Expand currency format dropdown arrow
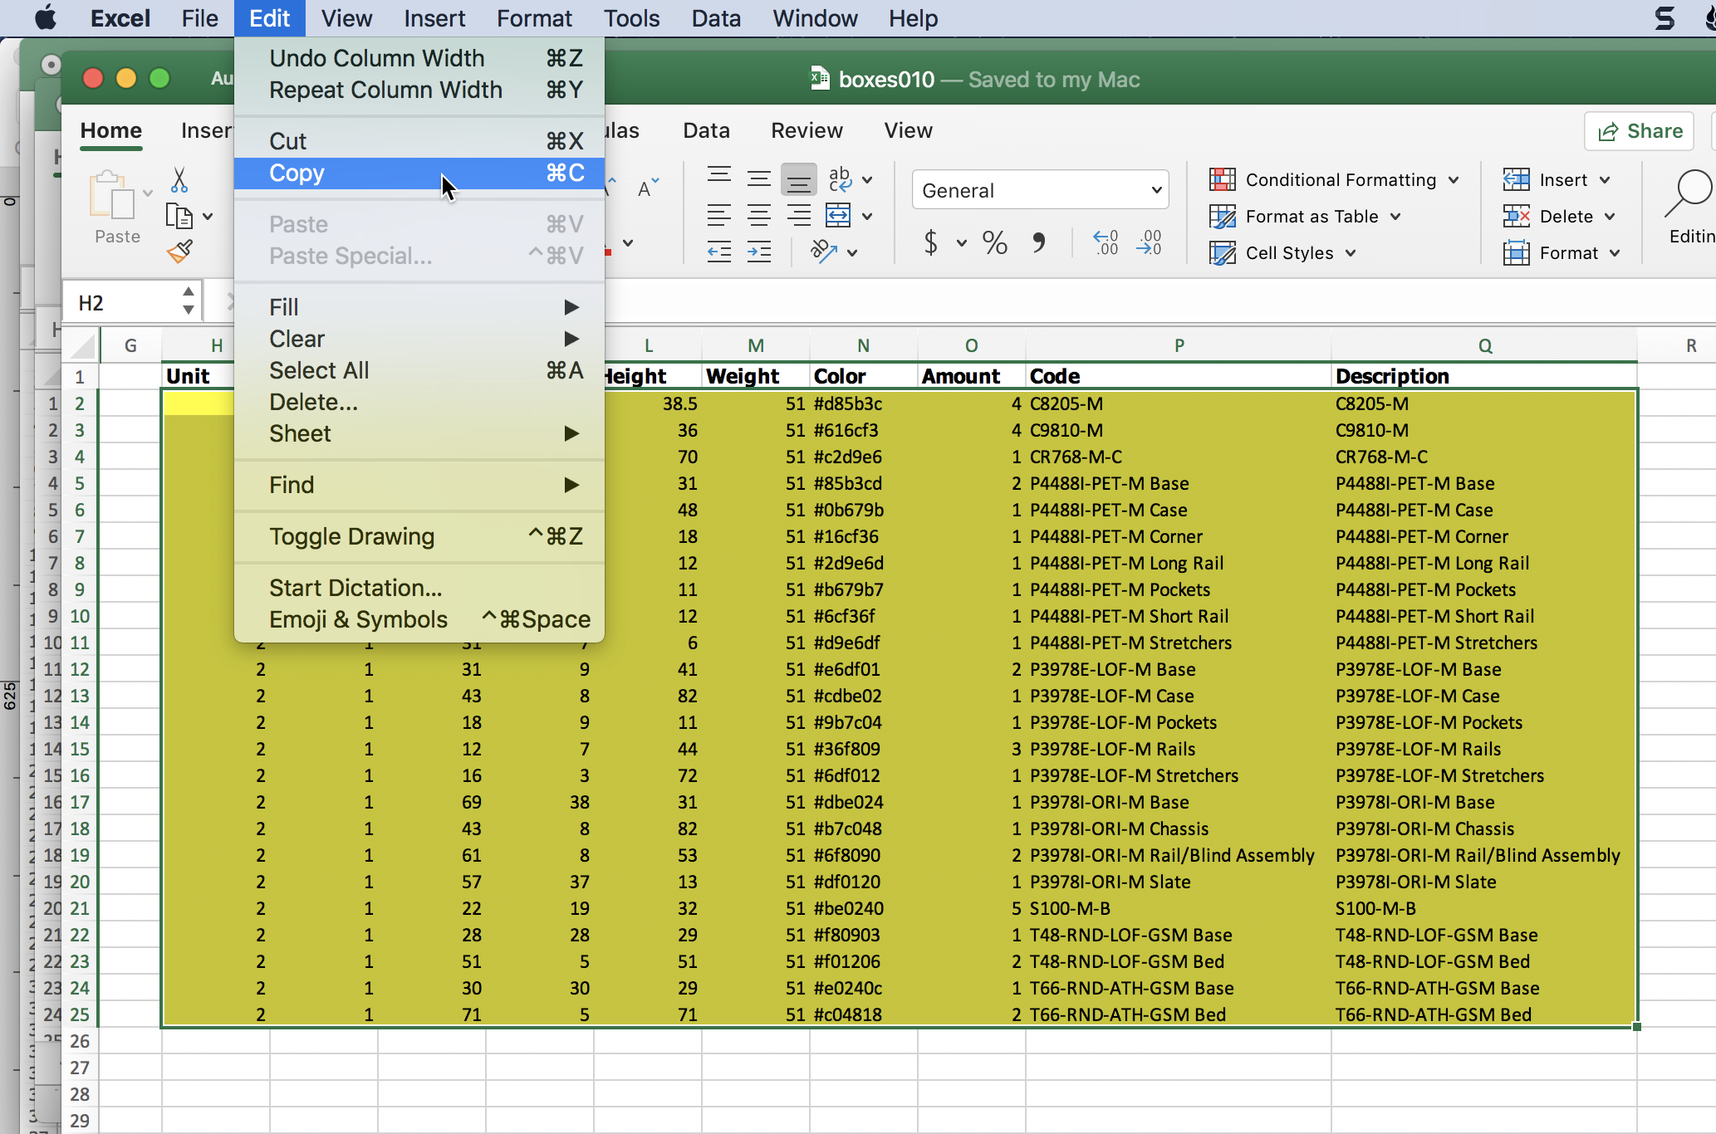 pyautogui.click(x=962, y=243)
